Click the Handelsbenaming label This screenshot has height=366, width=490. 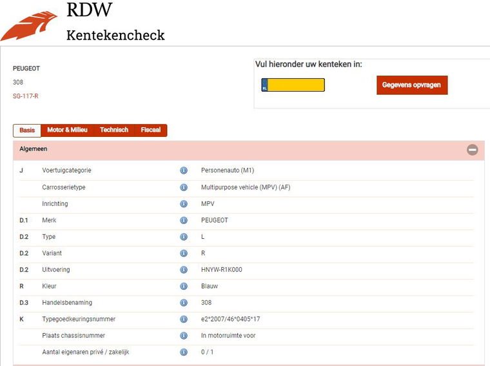(67, 303)
